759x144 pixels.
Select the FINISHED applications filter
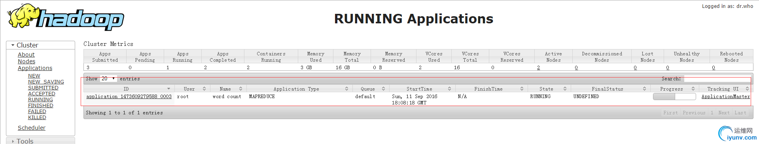point(41,105)
